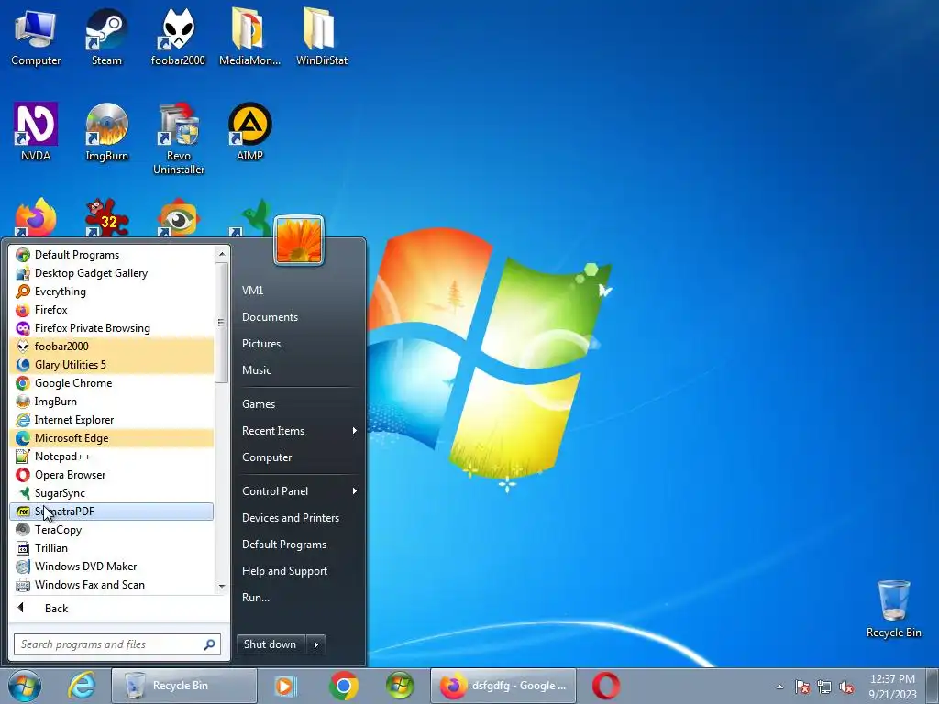Focus the Search programs and files box
The height and width of the screenshot is (704, 939).
[117, 644]
